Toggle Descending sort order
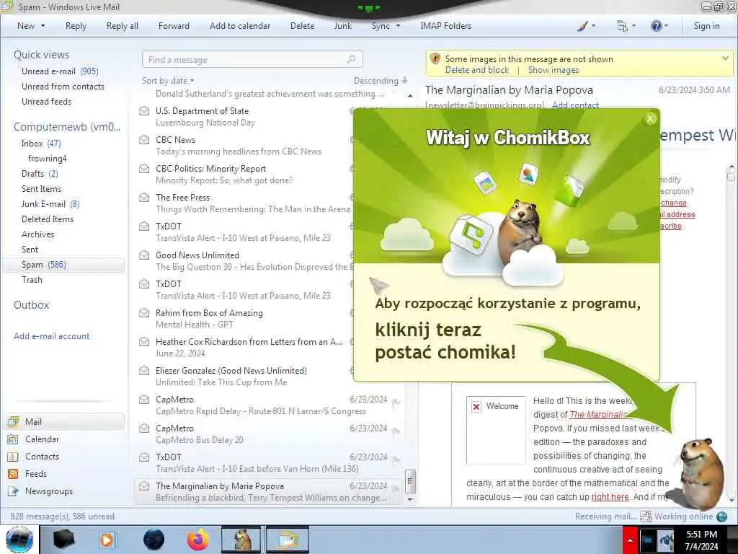738x554 pixels. [x=381, y=81]
